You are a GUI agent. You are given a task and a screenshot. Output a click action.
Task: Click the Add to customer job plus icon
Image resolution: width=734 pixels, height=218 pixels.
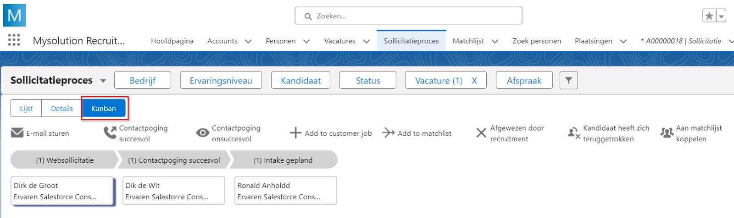coord(296,133)
